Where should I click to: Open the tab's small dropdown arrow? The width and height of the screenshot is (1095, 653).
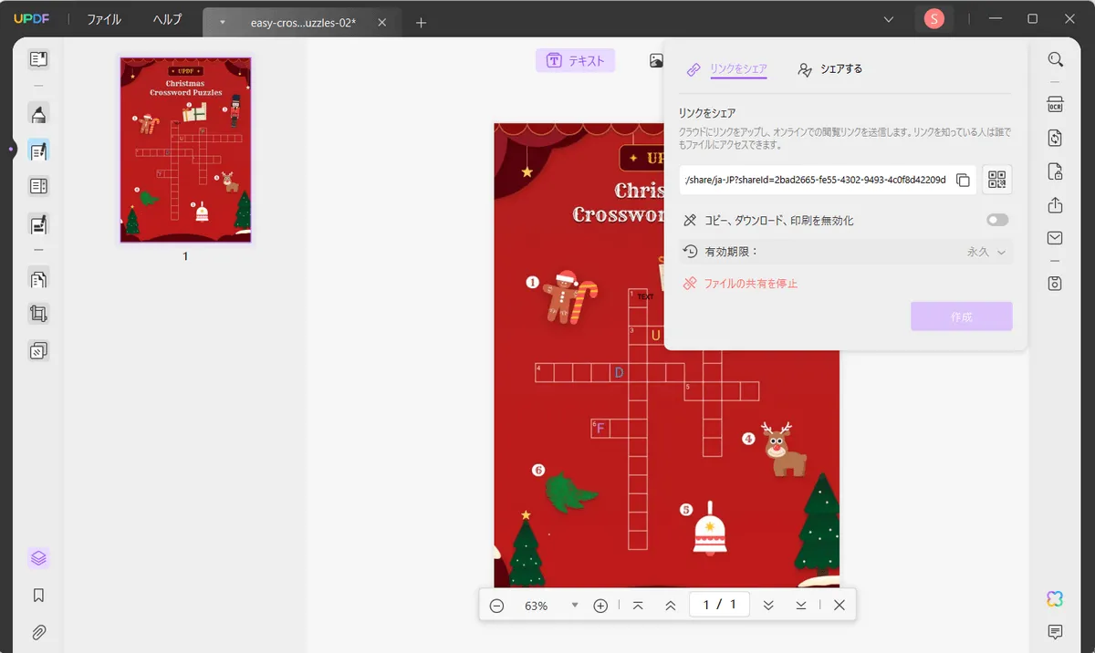pos(222,22)
